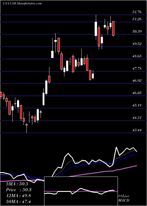The width and height of the screenshot is (147, 206).
Task: Click the 5MA : 50.5 value
Action: (x=17, y=184)
